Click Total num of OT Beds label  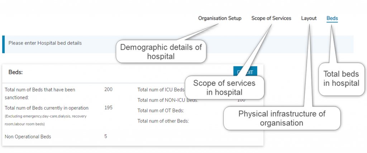point(161,111)
